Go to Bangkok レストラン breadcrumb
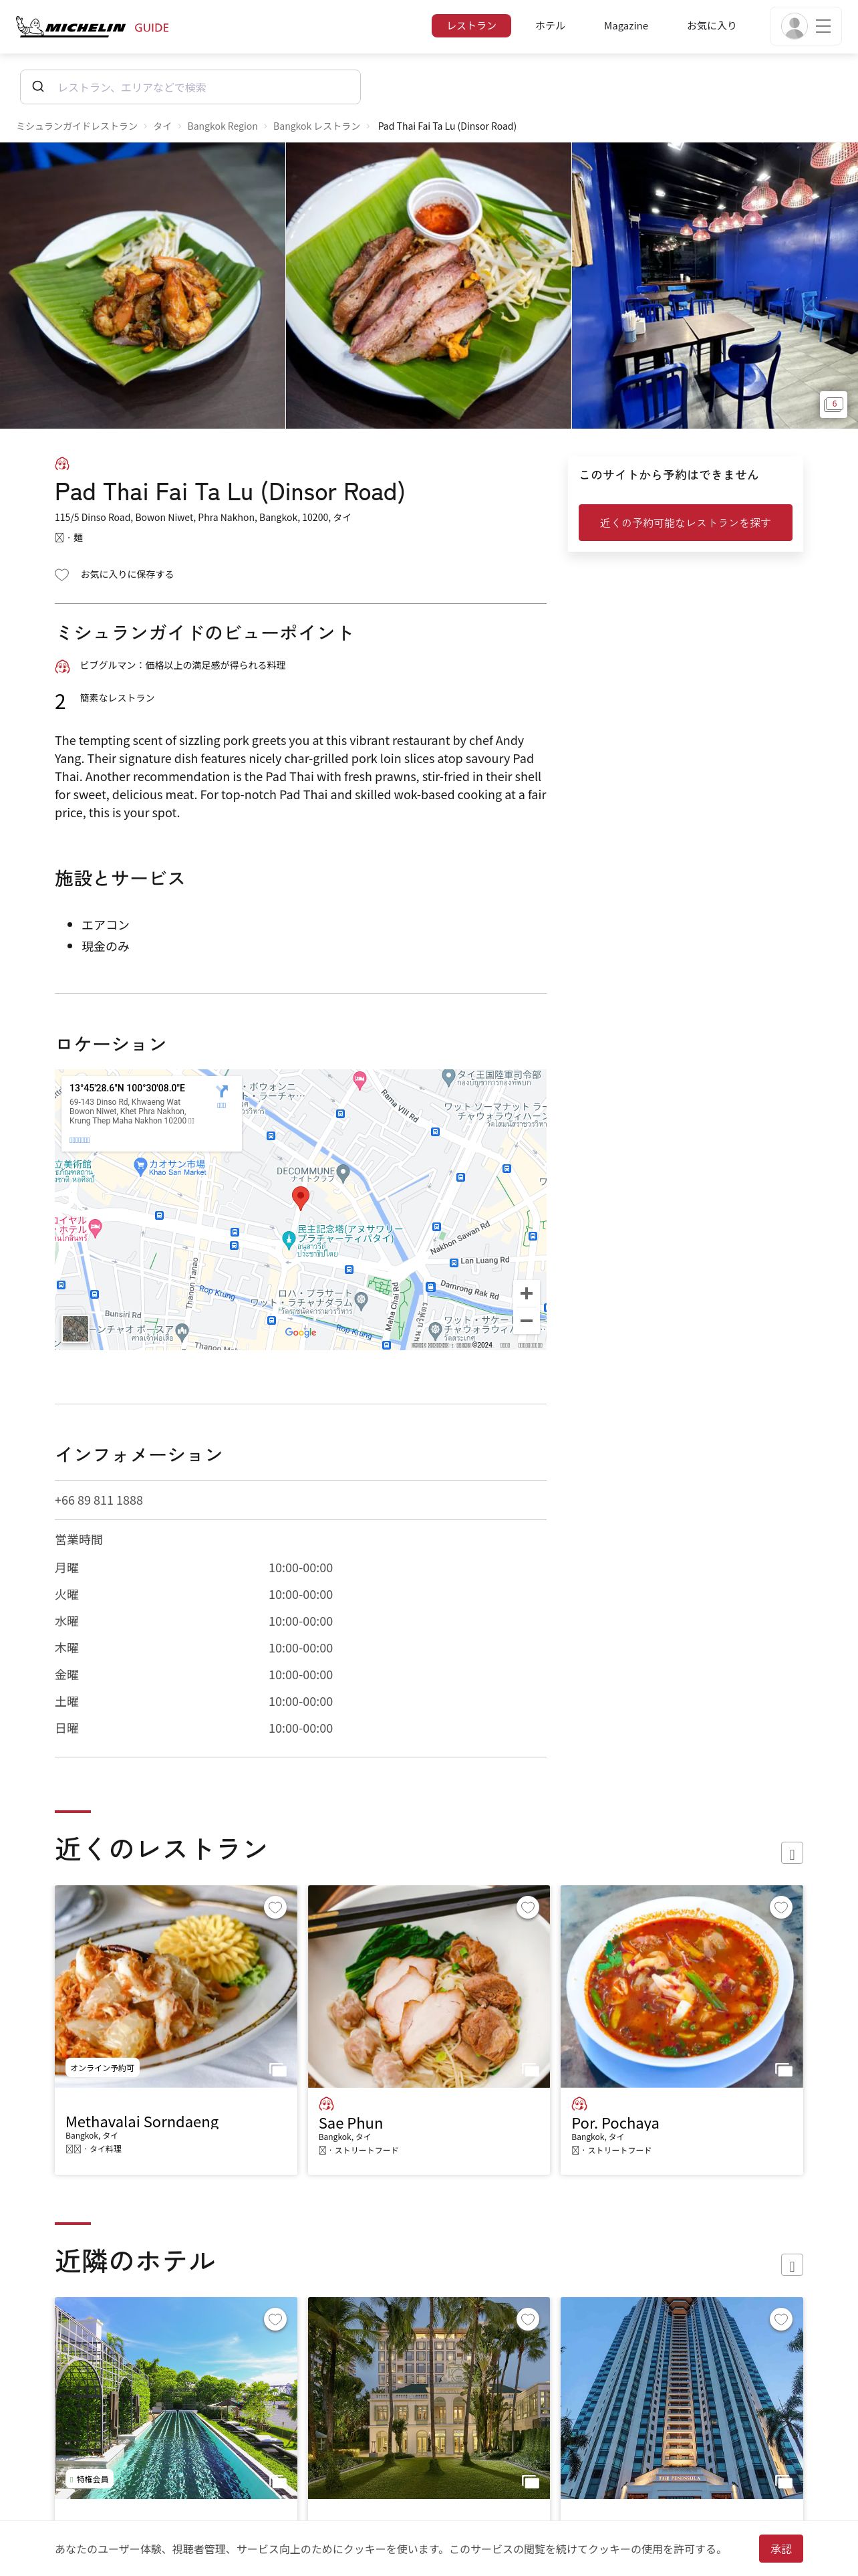Screen dimensions: 858x2576 pyautogui.click(x=317, y=126)
